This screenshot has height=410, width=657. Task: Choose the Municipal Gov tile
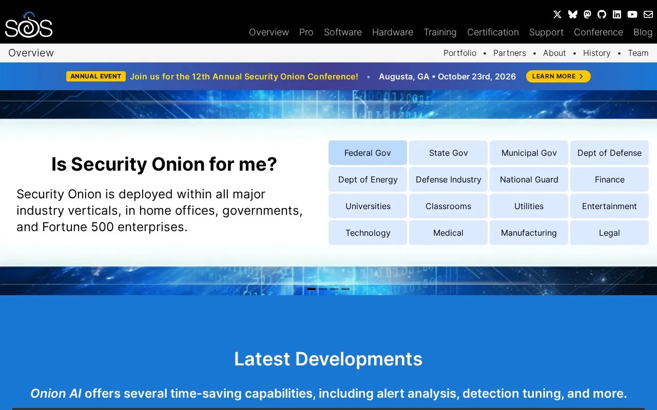pyautogui.click(x=529, y=153)
